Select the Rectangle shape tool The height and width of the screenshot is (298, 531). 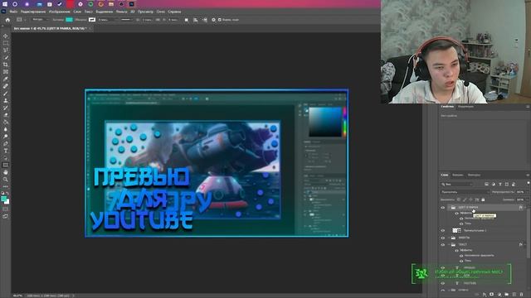(x=6, y=166)
